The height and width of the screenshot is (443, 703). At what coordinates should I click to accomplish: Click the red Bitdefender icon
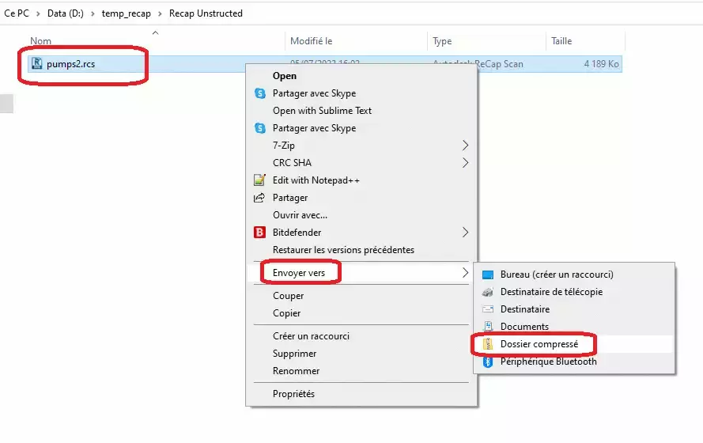[x=259, y=233]
